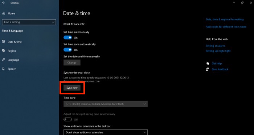Open the Home icon in sidebar
This screenshot has width=254, height=135.
pyautogui.click(x=4, y=13)
